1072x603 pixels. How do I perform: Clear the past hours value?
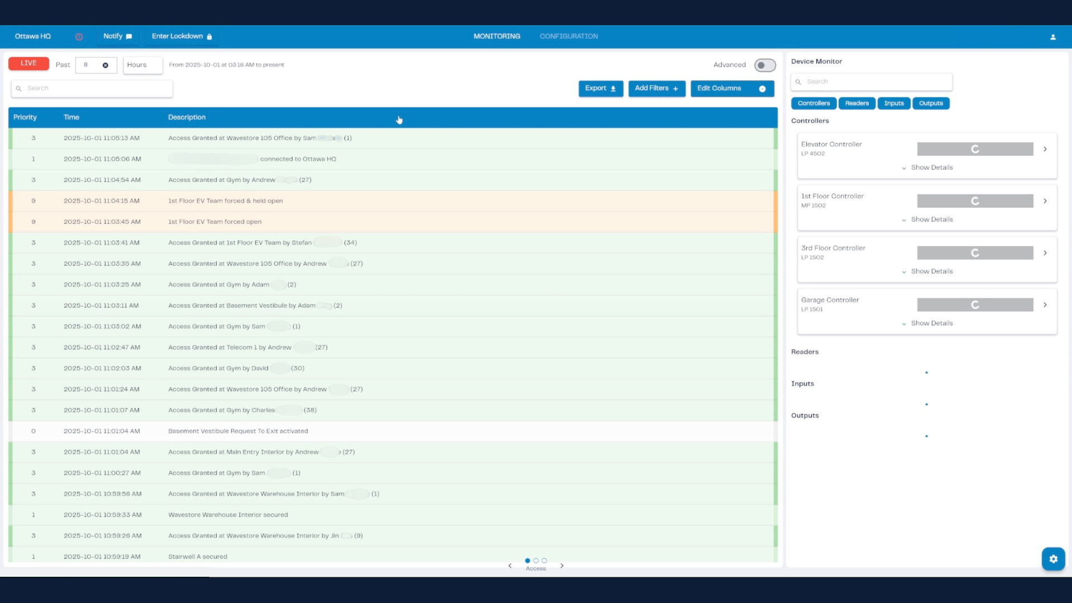click(105, 65)
